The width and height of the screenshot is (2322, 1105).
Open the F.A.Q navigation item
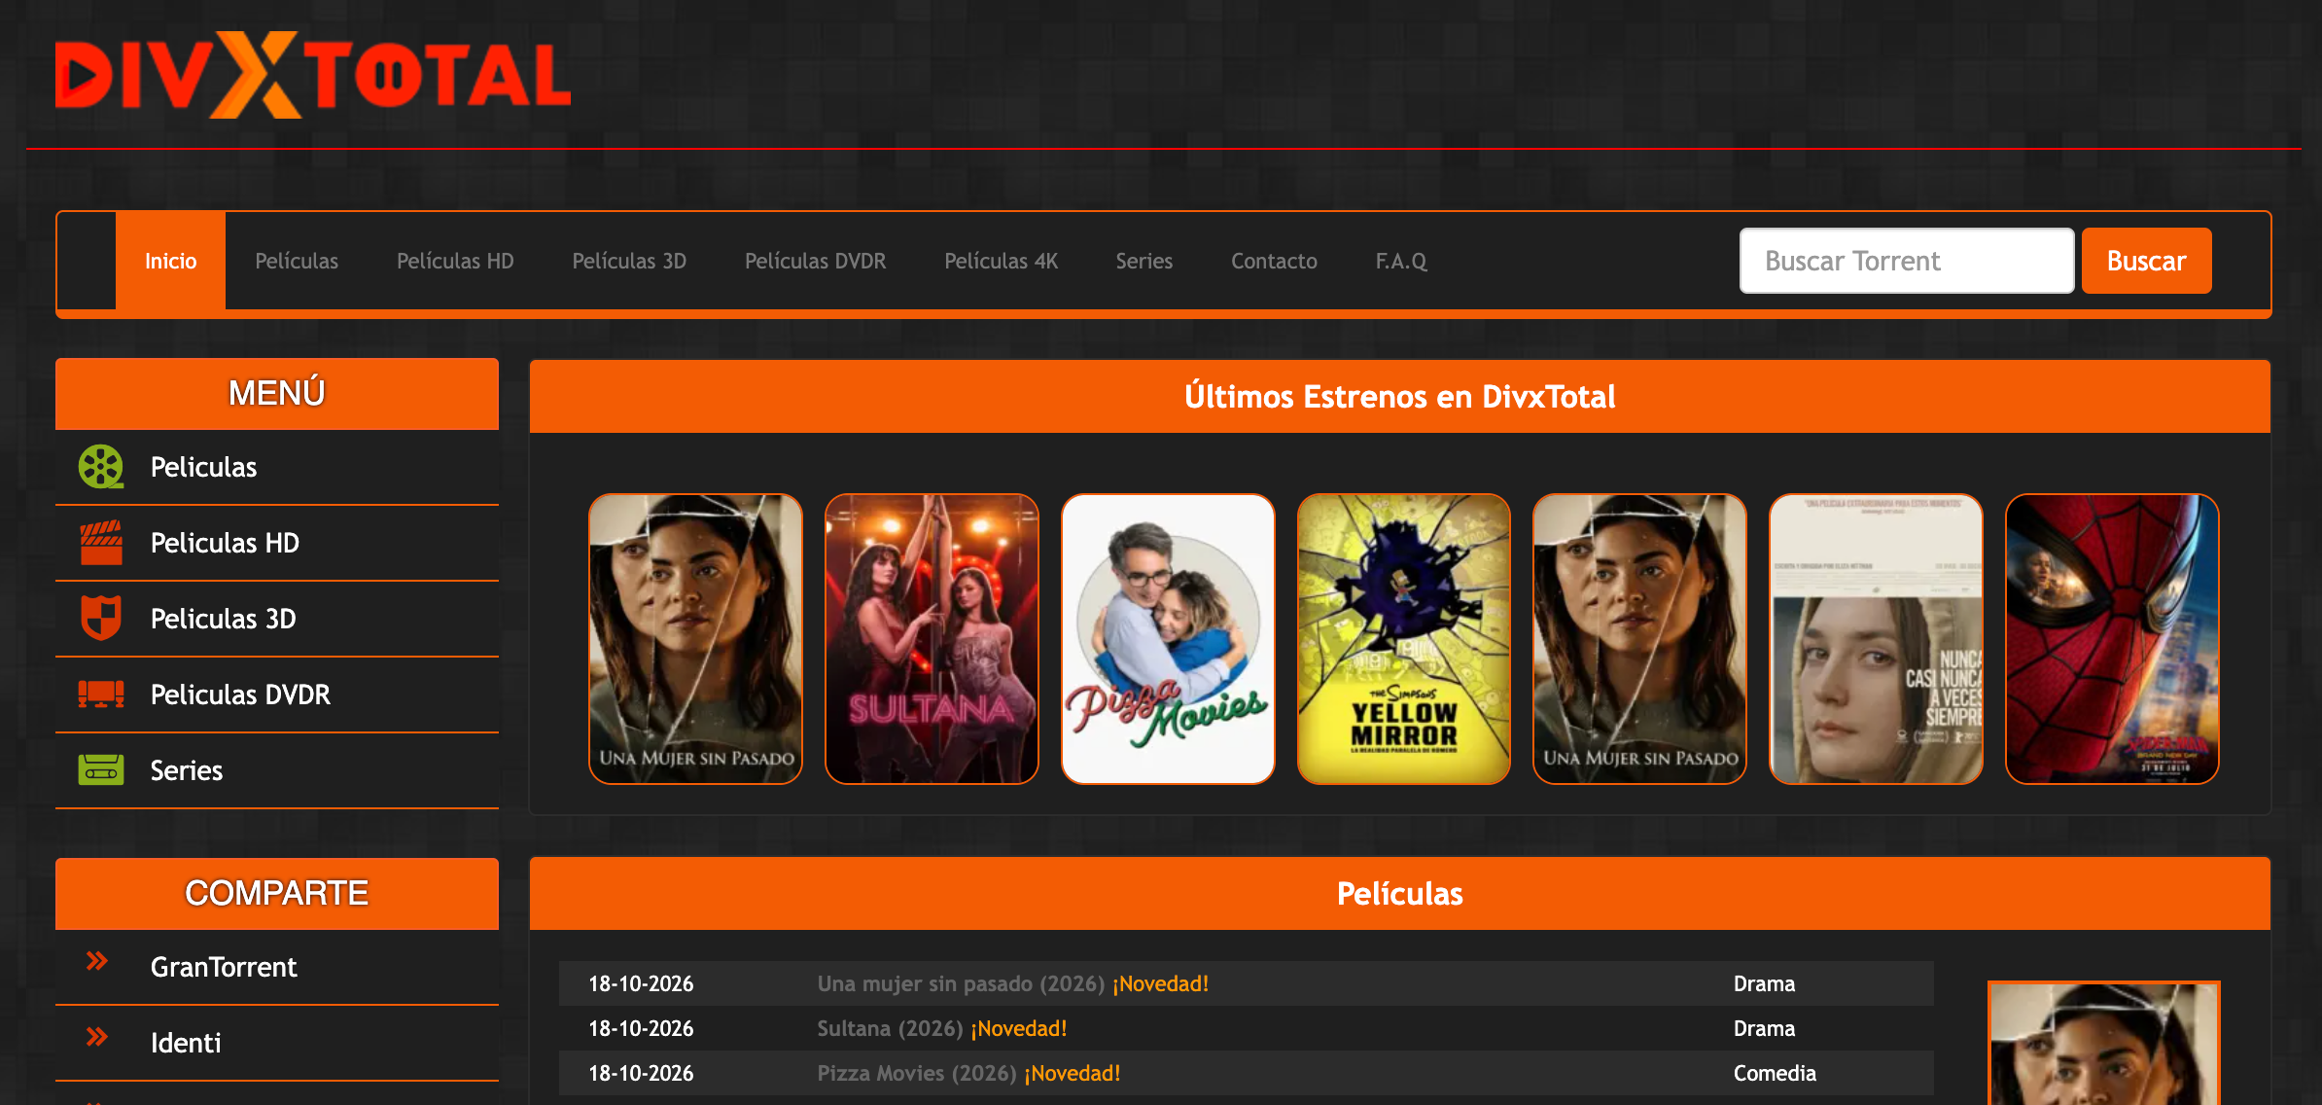[x=1401, y=261]
